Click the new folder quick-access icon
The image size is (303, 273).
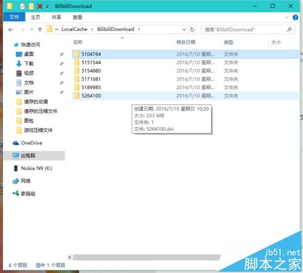(32, 6)
